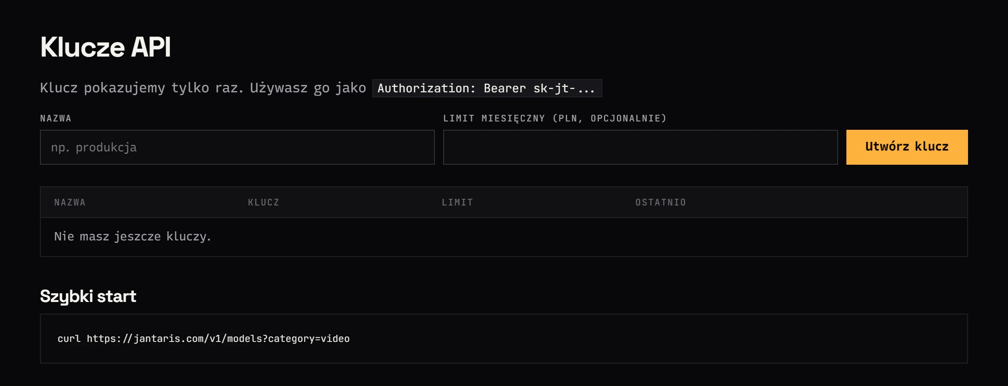Click the 'Nie masz jeszcze kluczy.' empty row

click(504, 237)
